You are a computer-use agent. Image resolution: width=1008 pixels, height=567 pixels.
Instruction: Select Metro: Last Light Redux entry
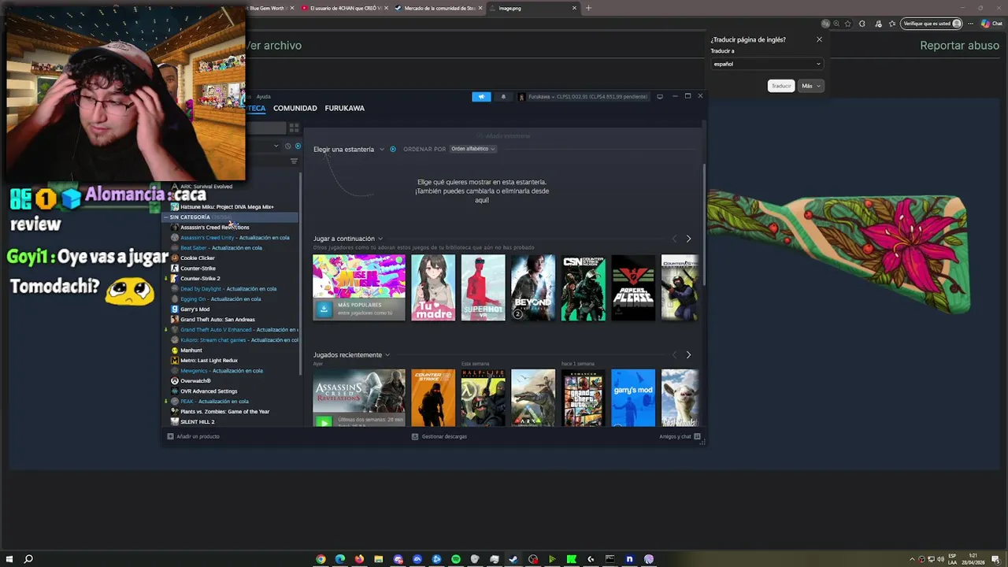209,360
